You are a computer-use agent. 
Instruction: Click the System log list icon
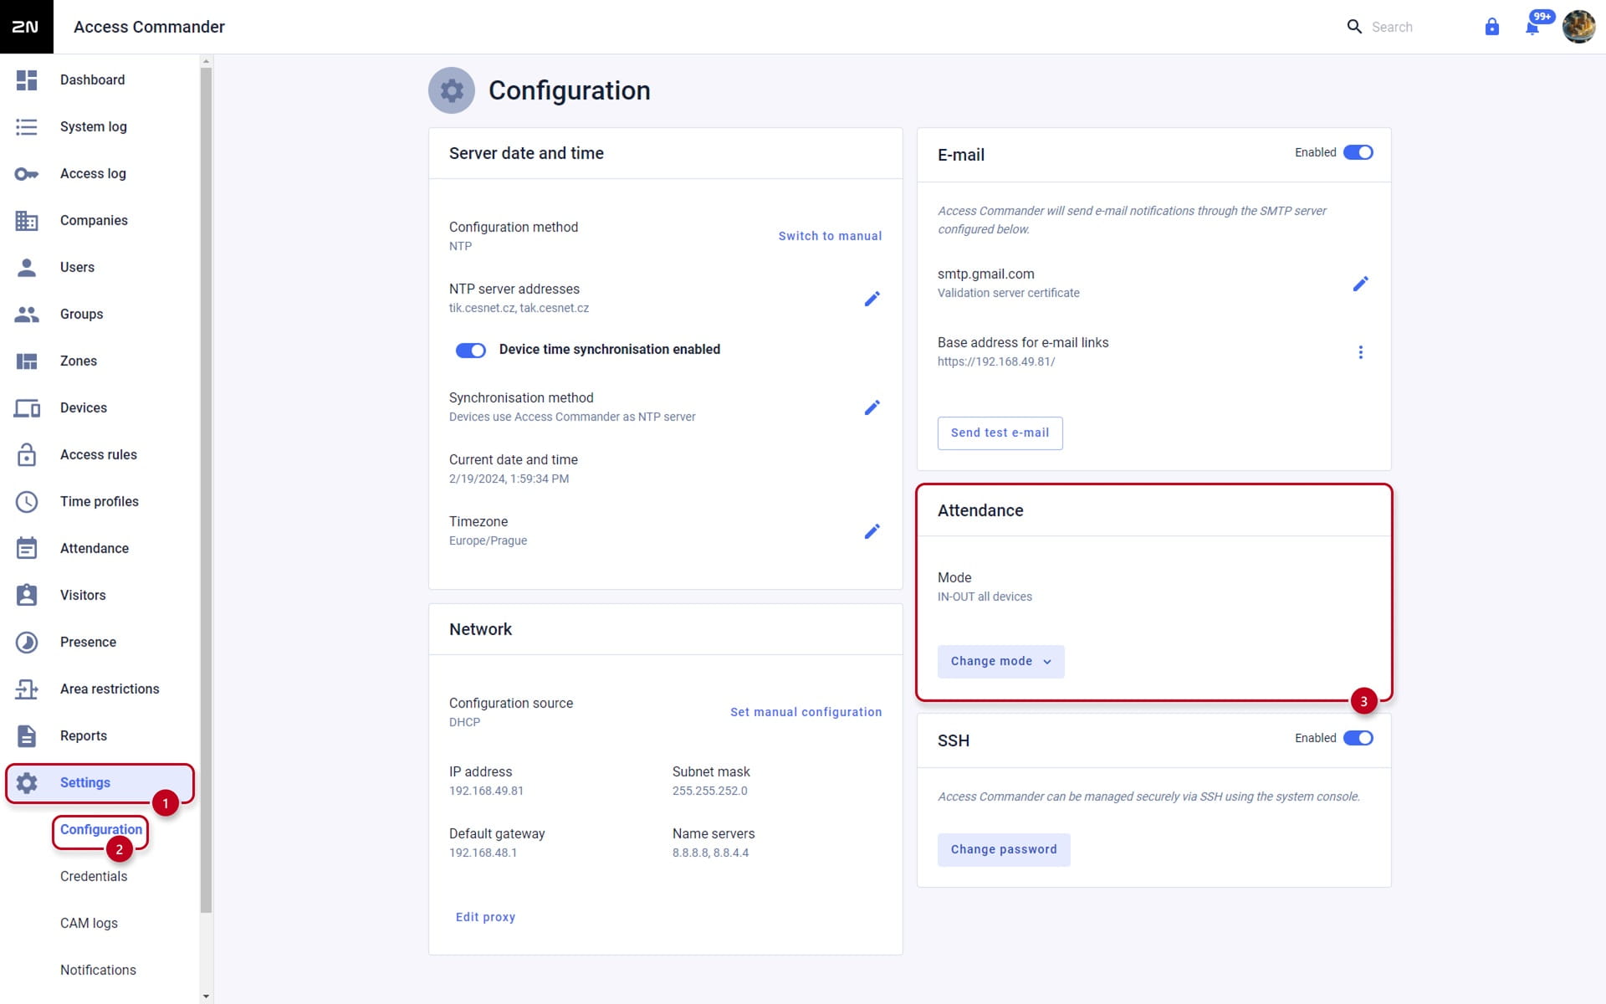point(27,127)
